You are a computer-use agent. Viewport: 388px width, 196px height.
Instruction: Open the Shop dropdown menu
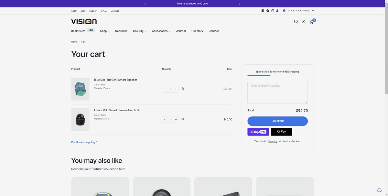pos(104,31)
